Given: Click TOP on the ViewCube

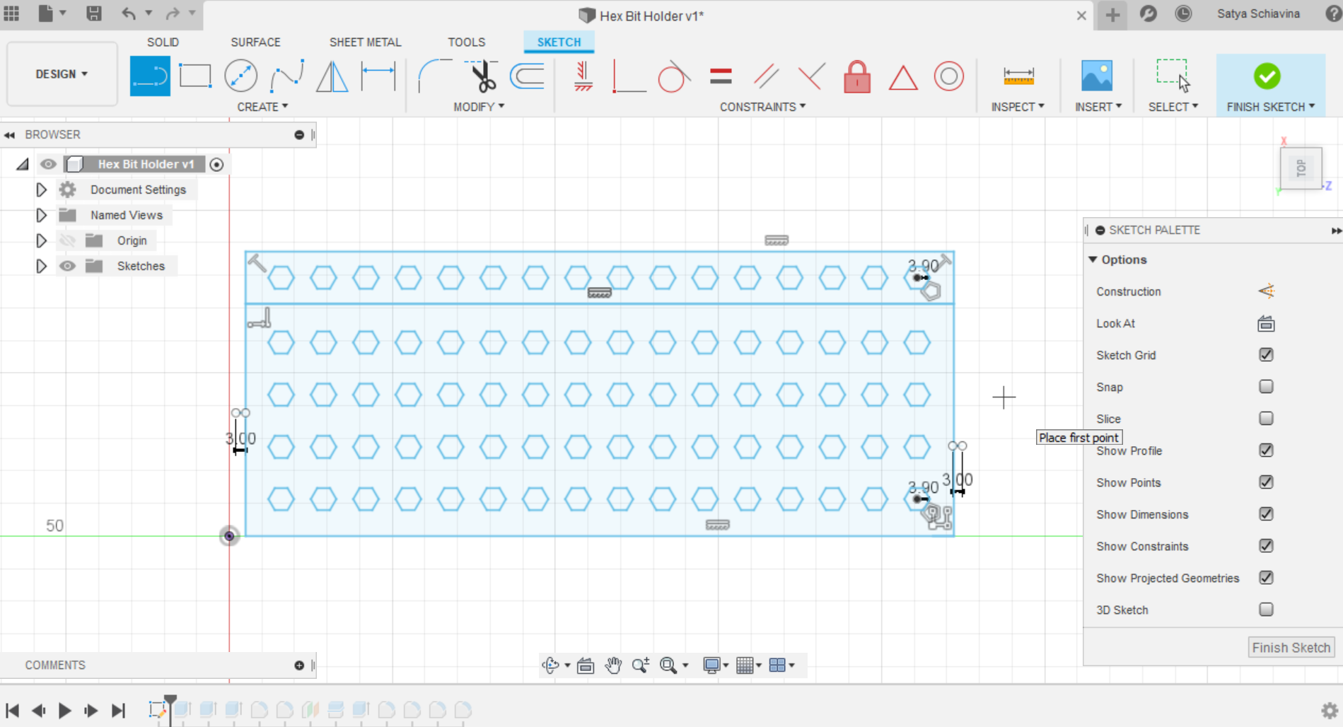Looking at the screenshot, I should click(x=1301, y=168).
